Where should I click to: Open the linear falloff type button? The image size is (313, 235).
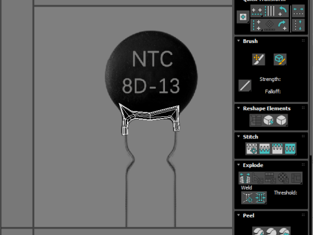tap(245, 86)
